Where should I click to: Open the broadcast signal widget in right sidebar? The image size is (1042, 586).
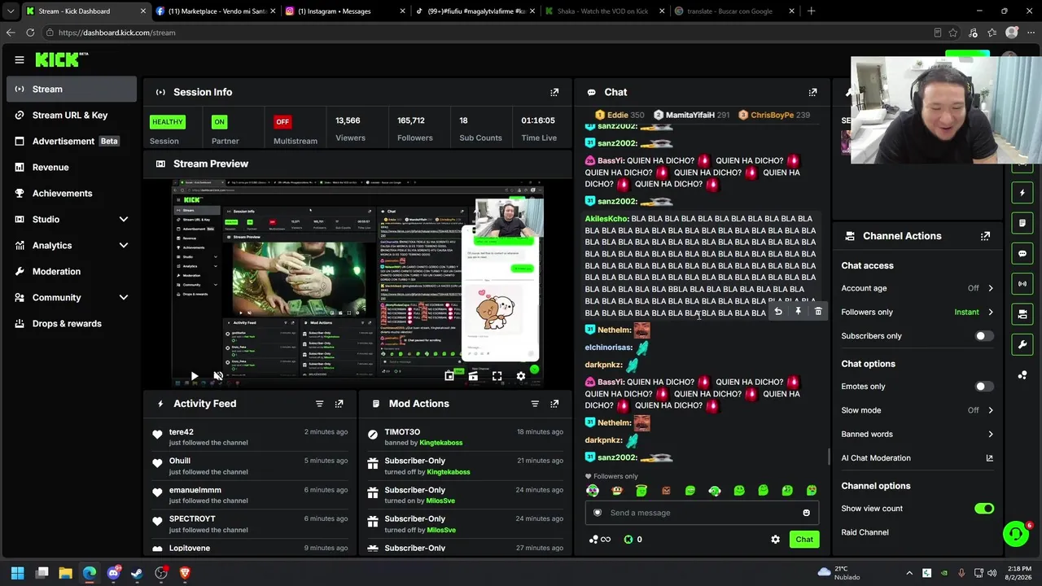click(1022, 283)
